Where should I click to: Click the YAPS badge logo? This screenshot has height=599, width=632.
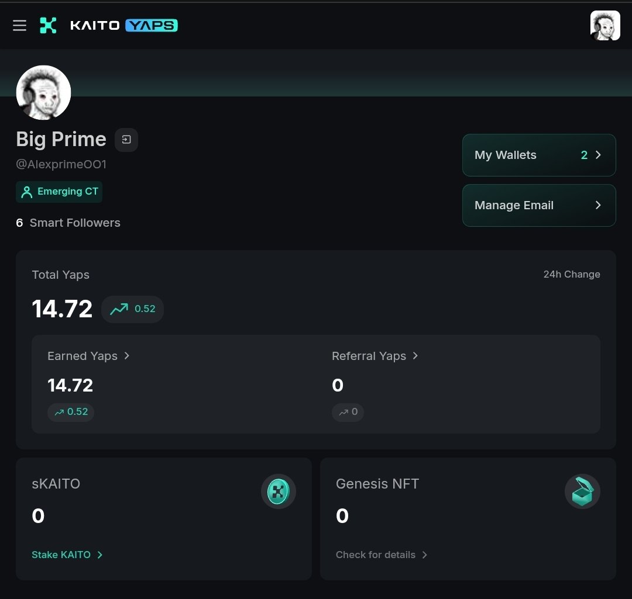(x=152, y=25)
